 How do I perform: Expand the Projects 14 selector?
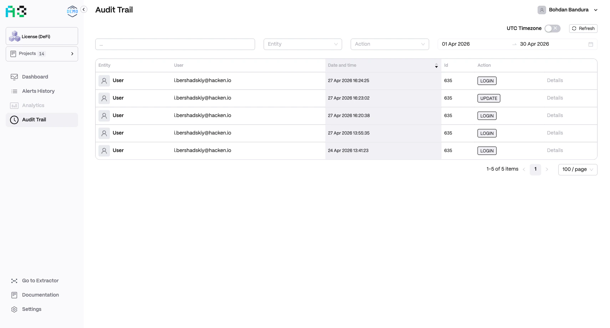42,54
